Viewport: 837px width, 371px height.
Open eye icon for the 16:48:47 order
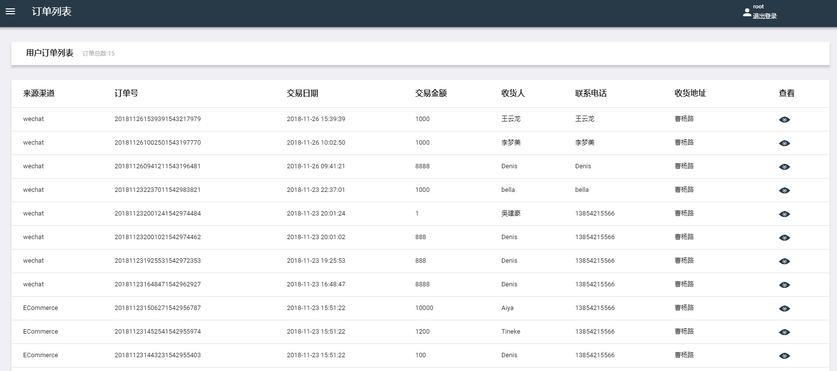pyautogui.click(x=784, y=285)
